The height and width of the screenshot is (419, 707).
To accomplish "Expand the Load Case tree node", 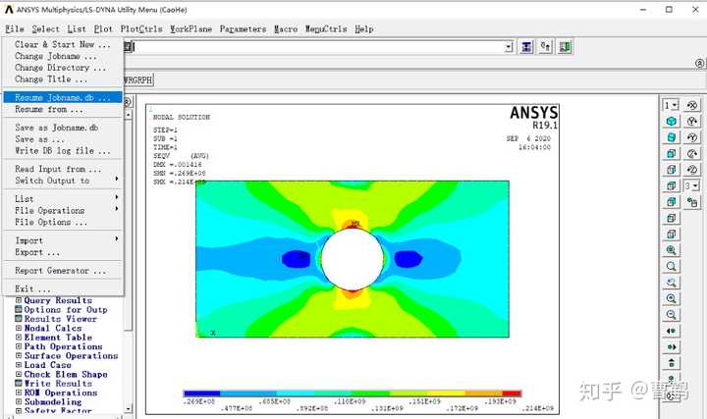I will point(19,364).
